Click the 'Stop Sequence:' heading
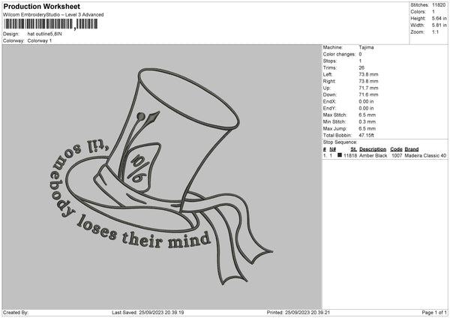The height and width of the screenshot is (318, 450). [340, 142]
